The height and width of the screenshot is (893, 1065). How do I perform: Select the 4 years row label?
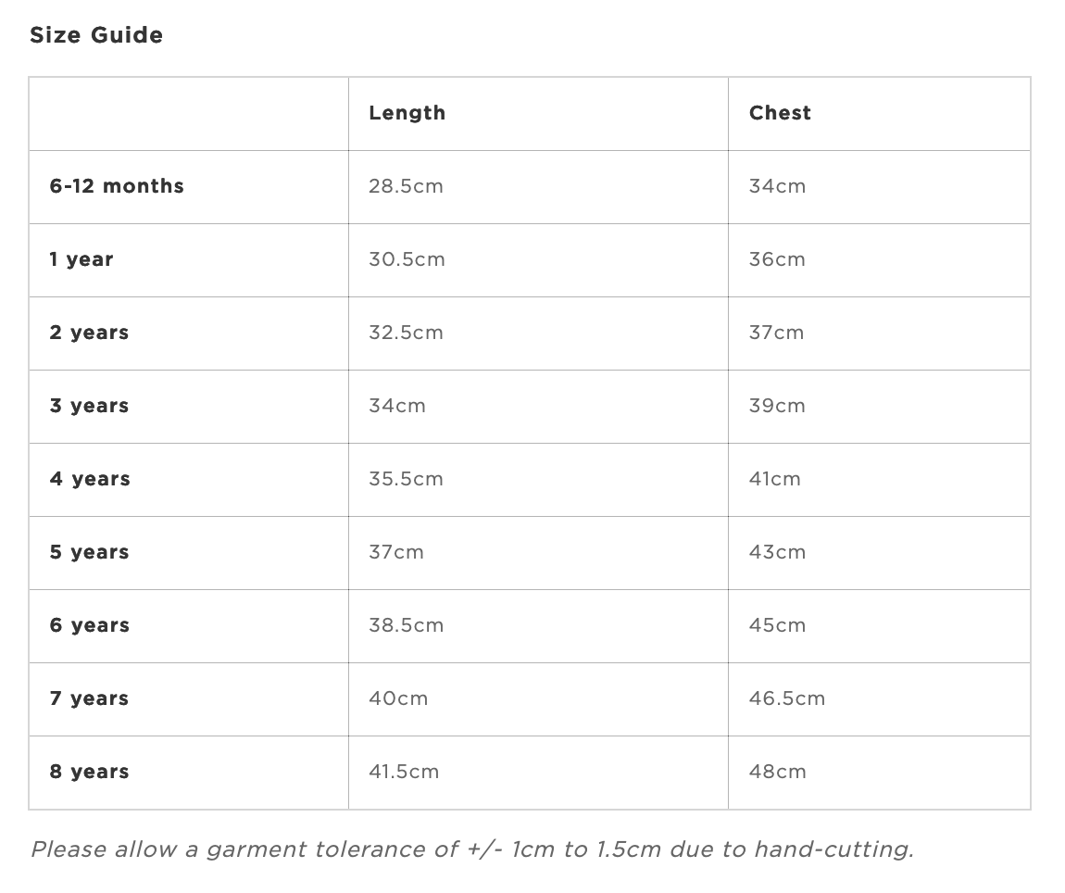[x=90, y=480]
